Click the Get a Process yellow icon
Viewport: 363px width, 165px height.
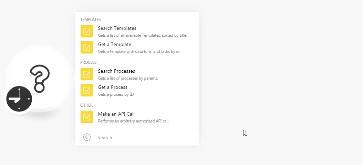87,90
